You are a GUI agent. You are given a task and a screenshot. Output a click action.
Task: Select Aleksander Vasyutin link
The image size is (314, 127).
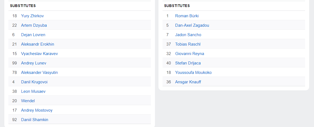tap(39, 73)
